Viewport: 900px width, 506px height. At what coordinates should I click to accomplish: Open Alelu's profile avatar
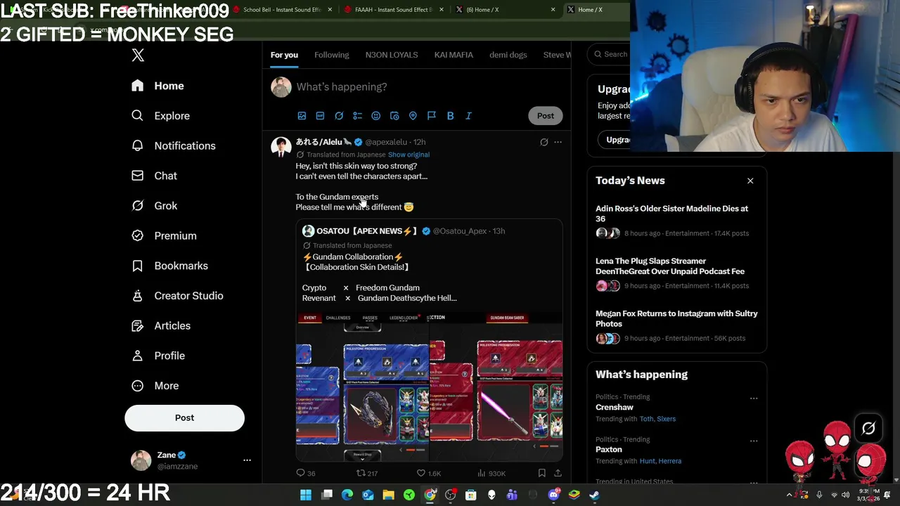coord(281,148)
